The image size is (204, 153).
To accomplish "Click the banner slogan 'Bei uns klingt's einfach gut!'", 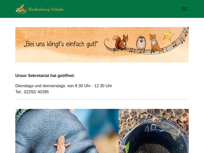I will [x=61, y=44].
